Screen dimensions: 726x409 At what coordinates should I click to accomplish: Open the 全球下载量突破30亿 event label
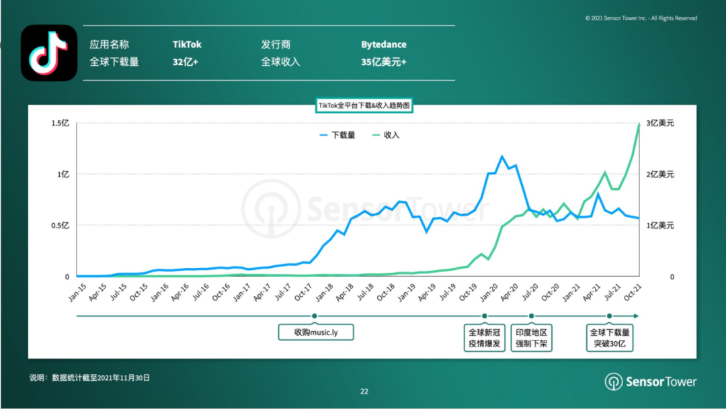pyautogui.click(x=610, y=338)
